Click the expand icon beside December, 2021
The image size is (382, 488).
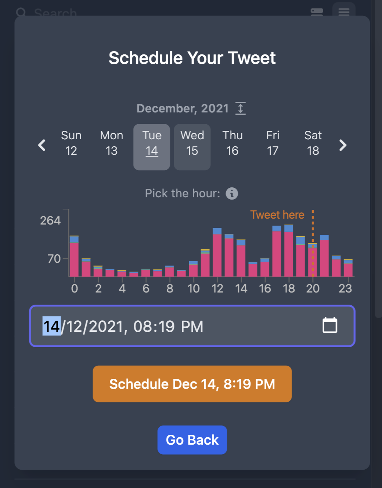(x=241, y=108)
